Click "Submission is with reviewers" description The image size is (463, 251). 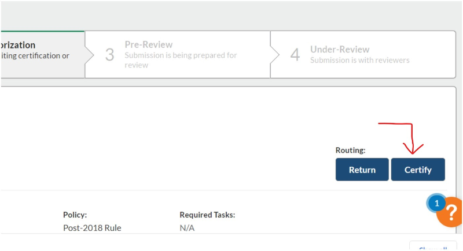pos(359,60)
